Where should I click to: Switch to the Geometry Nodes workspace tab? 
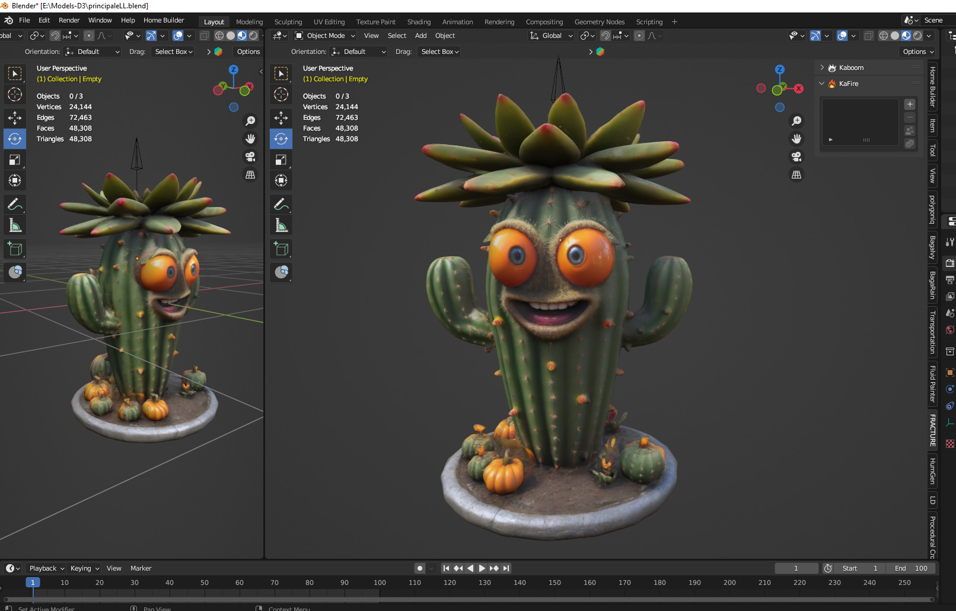click(x=599, y=22)
